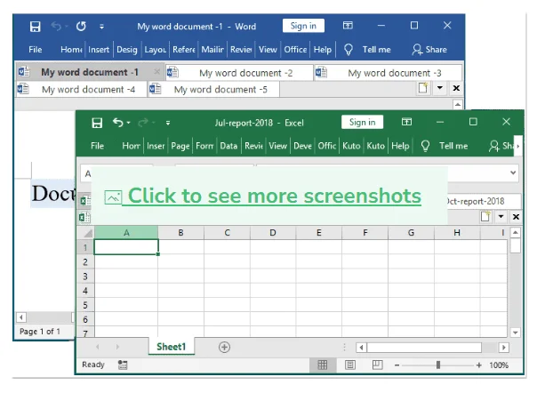Click Sign in on the Word window
This screenshot has width=553, height=401.
click(303, 26)
